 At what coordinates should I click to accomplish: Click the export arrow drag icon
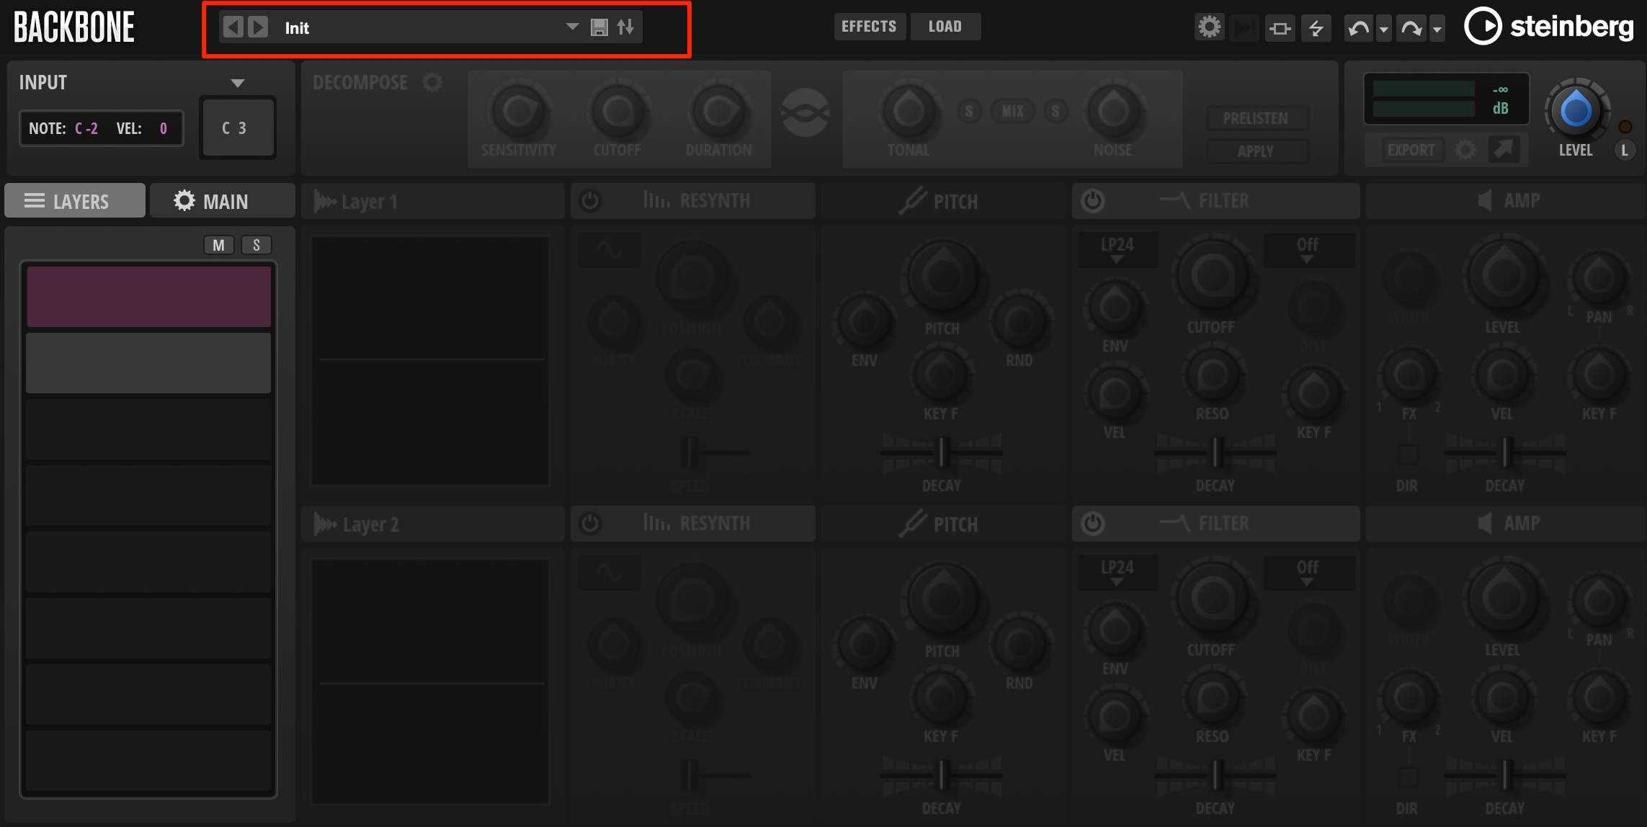pos(1504,149)
